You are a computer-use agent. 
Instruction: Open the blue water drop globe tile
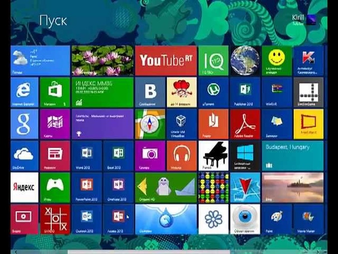(x=166, y=219)
